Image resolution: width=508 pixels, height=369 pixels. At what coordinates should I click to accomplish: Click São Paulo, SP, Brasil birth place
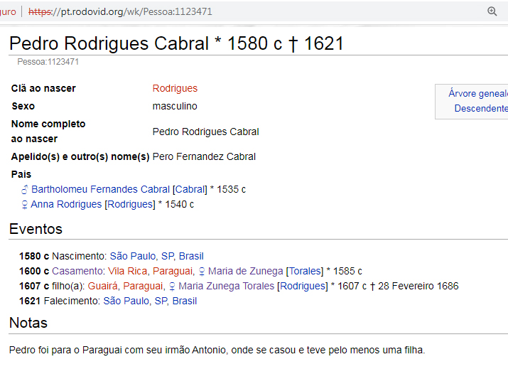tap(156, 256)
